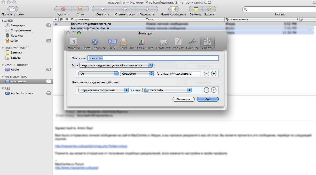Open the Переместить сообщение action dropdown
This screenshot has width=316, height=175.
[104, 90]
